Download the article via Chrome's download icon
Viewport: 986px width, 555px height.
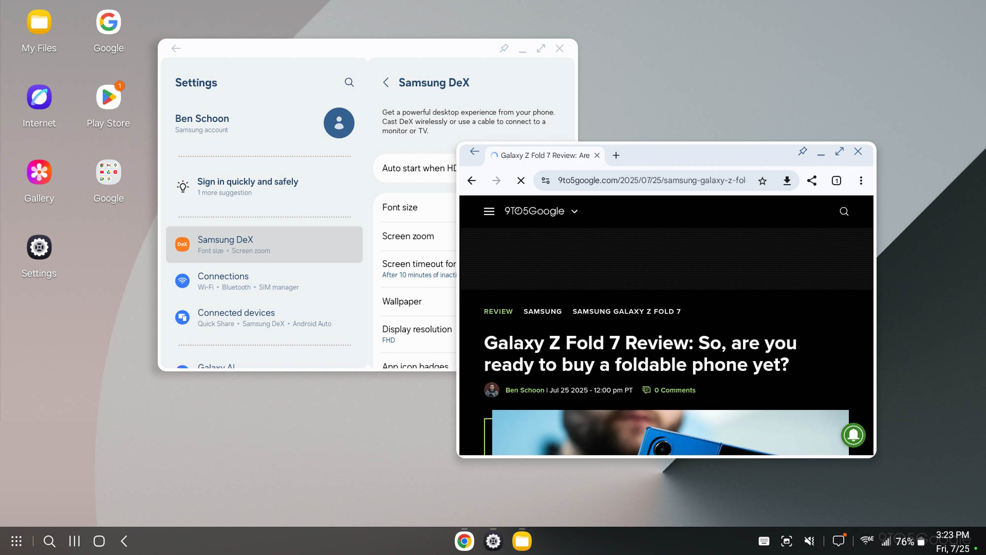(x=787, y=181)
